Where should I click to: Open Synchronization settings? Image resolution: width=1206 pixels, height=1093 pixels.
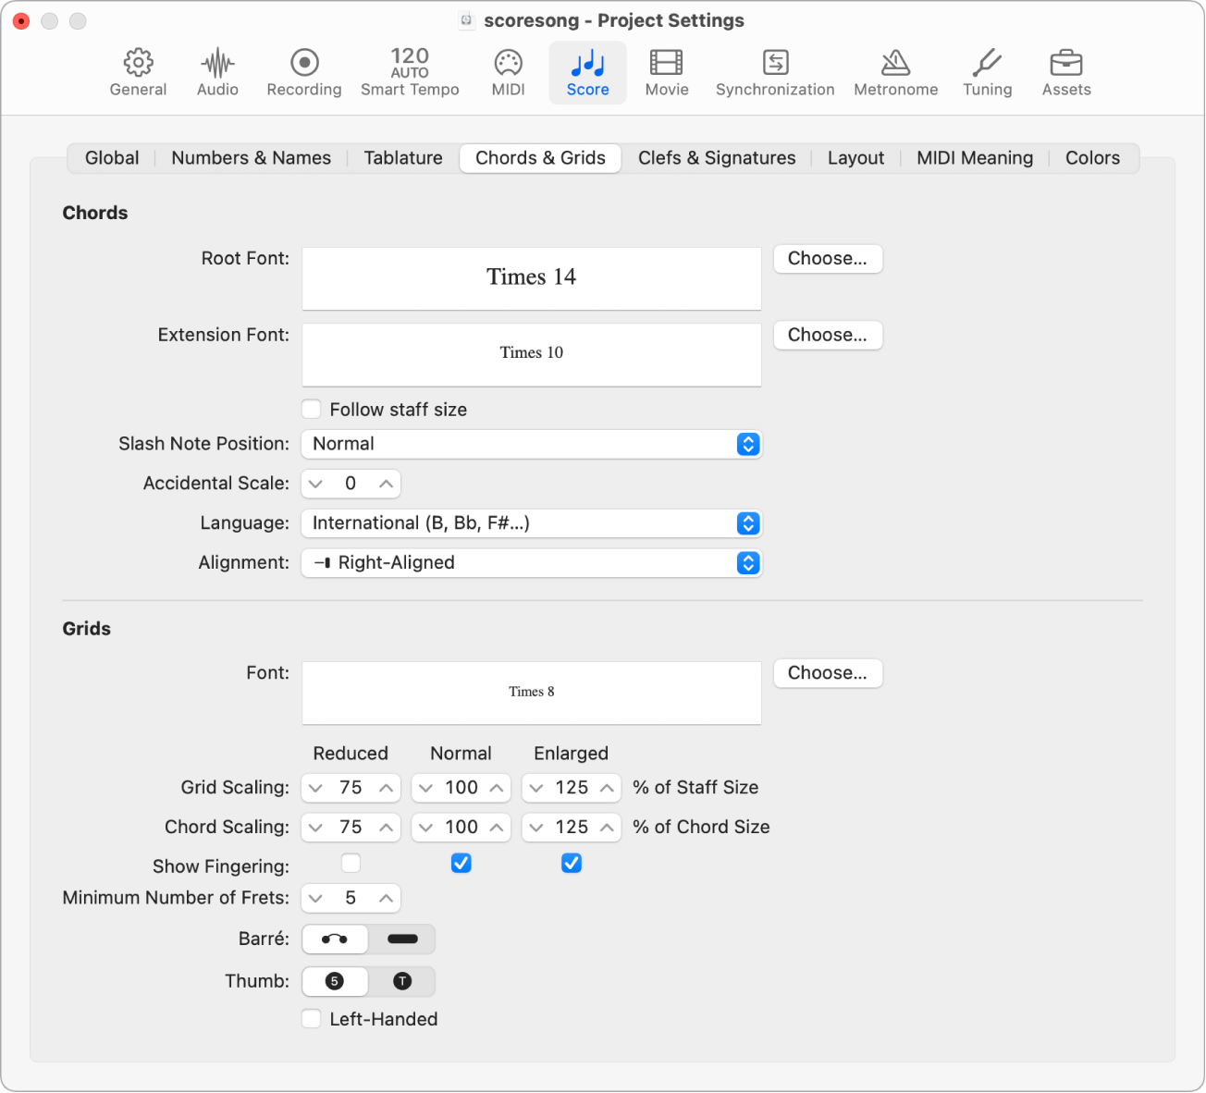[x=775, y=72]
